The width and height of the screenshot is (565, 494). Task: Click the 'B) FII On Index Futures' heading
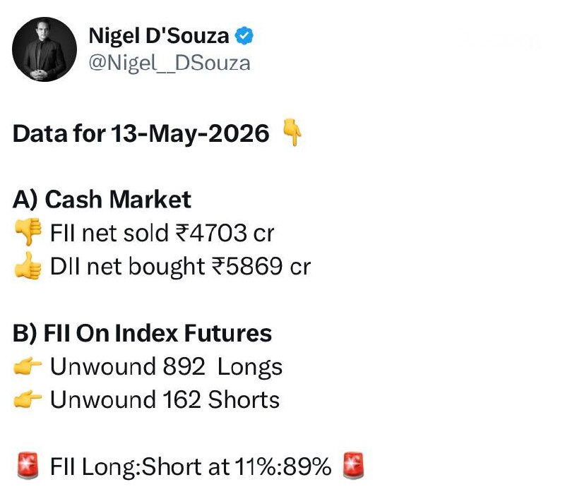click(143, 333)
